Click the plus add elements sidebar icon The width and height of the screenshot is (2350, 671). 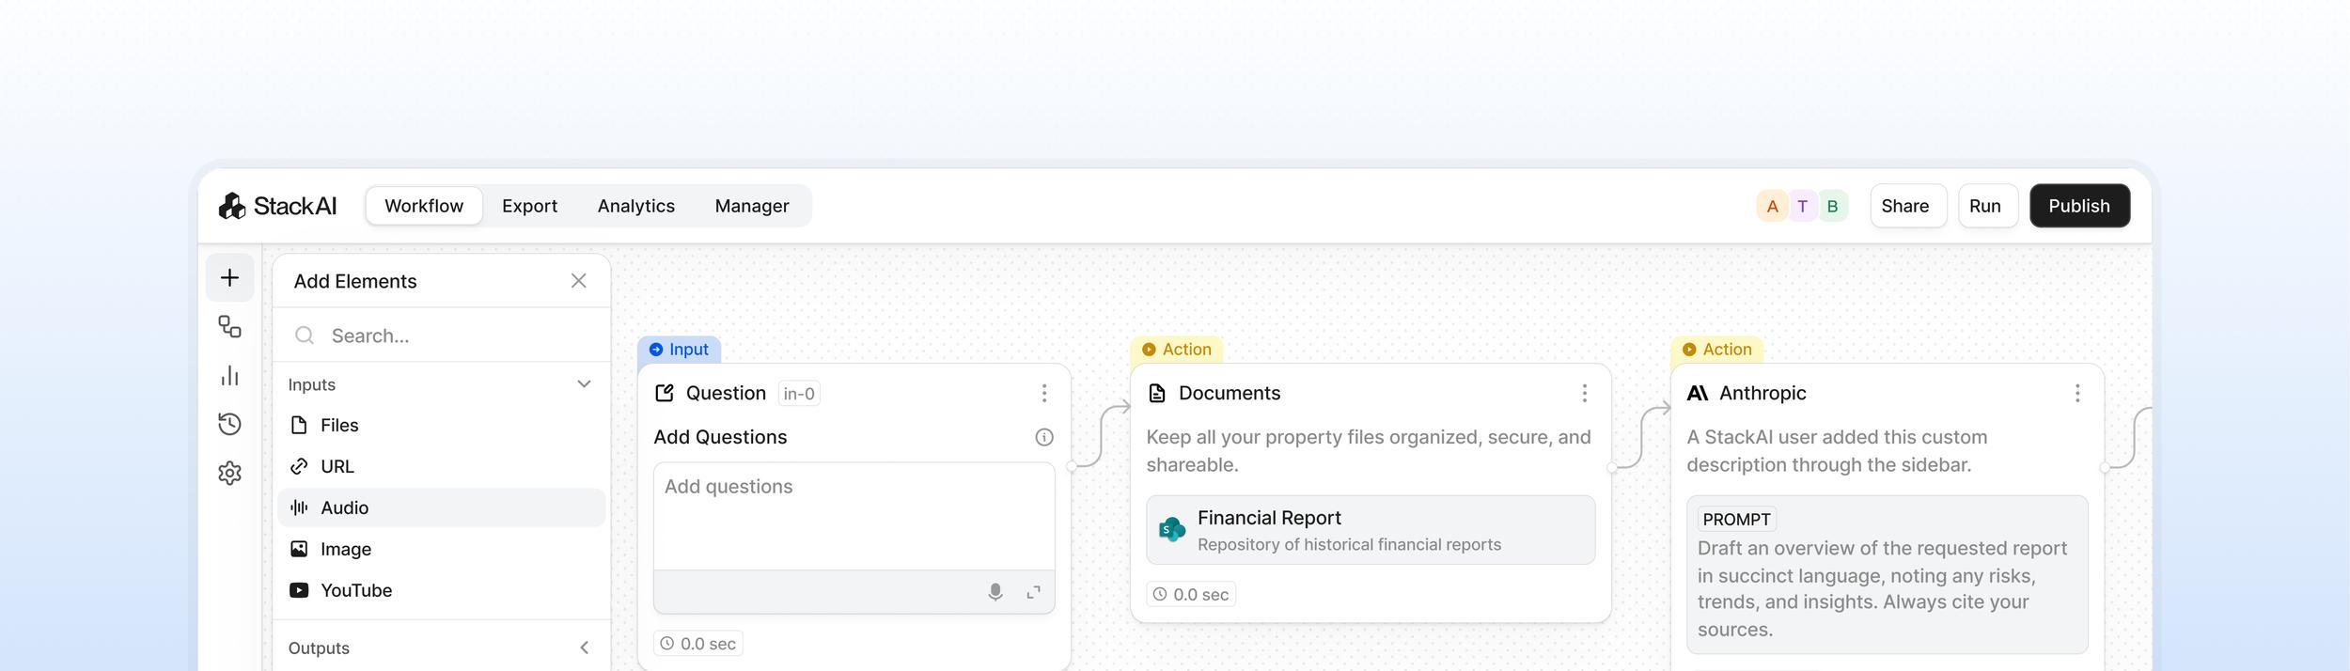[229, 277]
